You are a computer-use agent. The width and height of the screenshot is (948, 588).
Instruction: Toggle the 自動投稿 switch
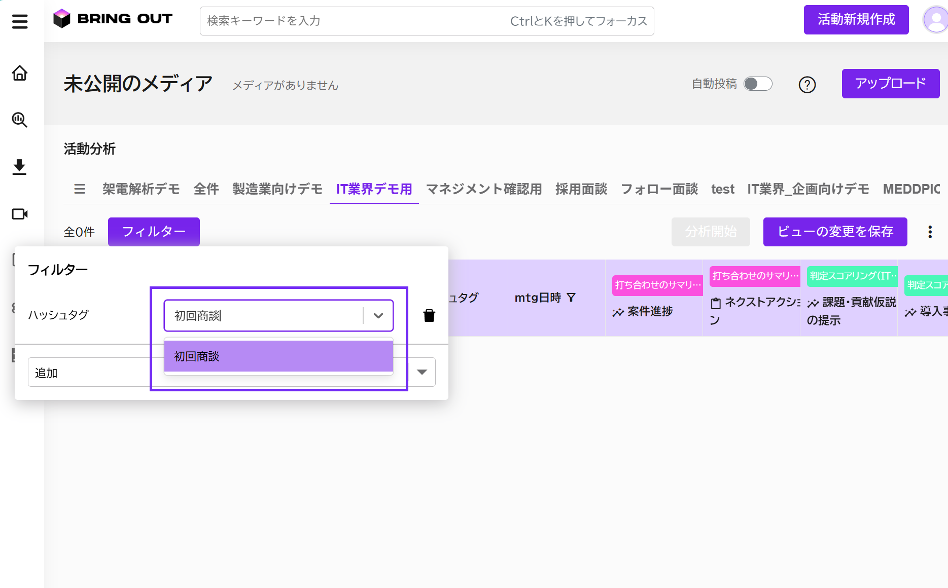pyautogui.click(x=757, y=84)
